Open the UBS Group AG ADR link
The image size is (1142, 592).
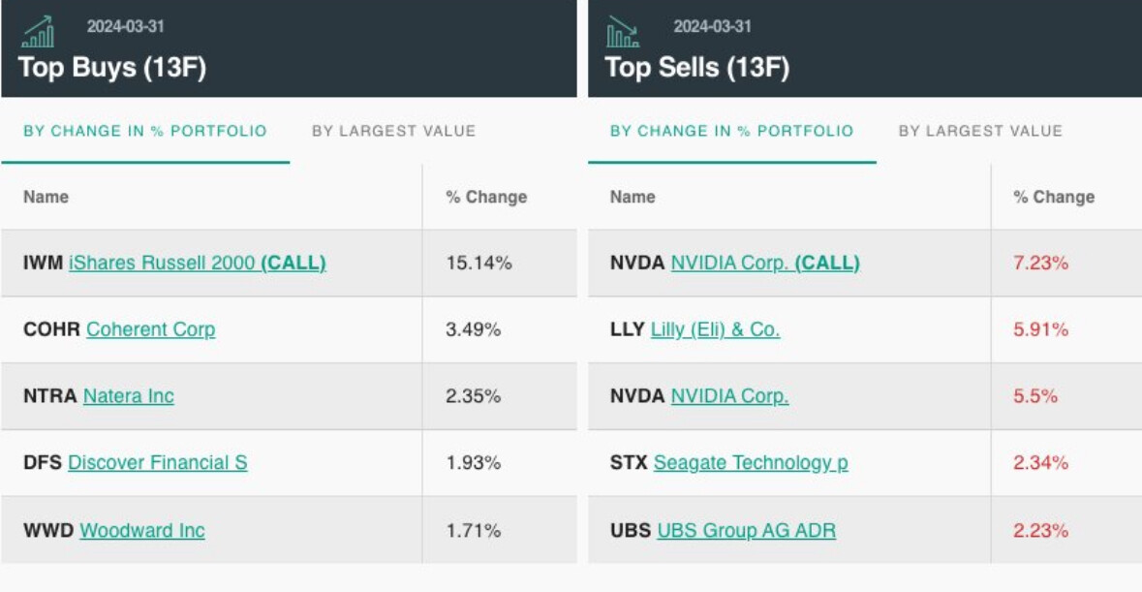(746, 530)
